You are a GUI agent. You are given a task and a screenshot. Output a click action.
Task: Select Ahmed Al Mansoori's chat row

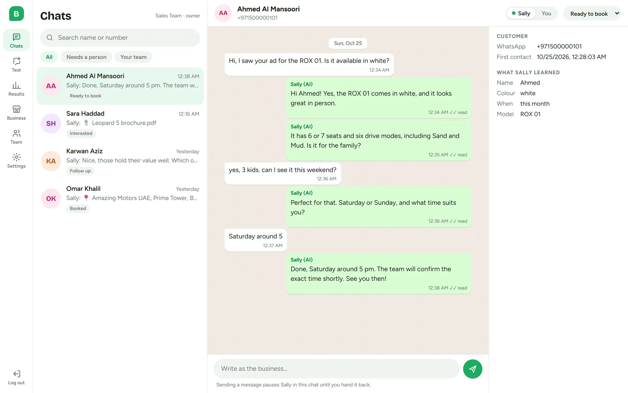click(120, 86)
